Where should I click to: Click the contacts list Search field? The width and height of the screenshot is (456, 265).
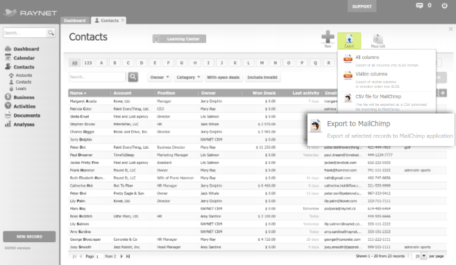(97, 77)
